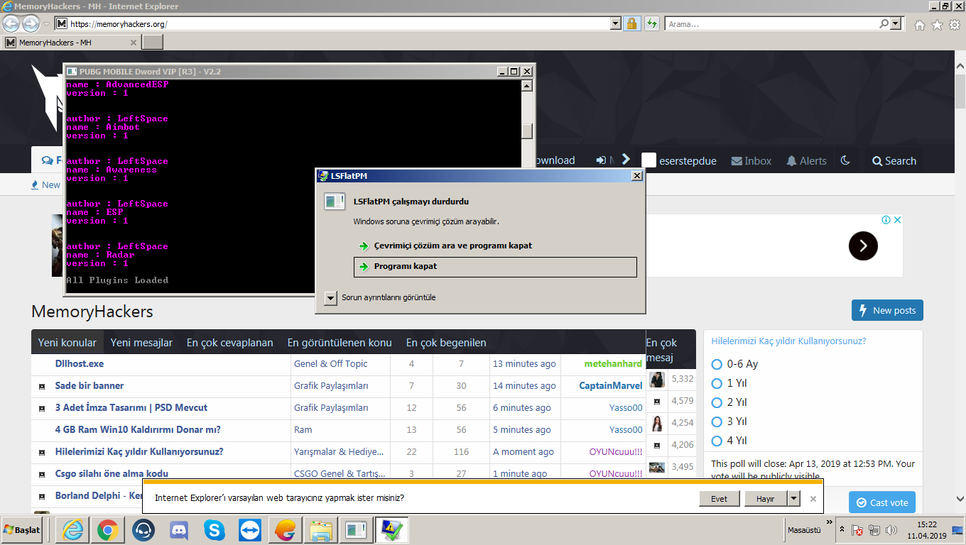Viewport: 966px width, 545px height.
Task: Click the Internet Explorer forward arrow
Action: pyautogui.click(x=31, y=23)
